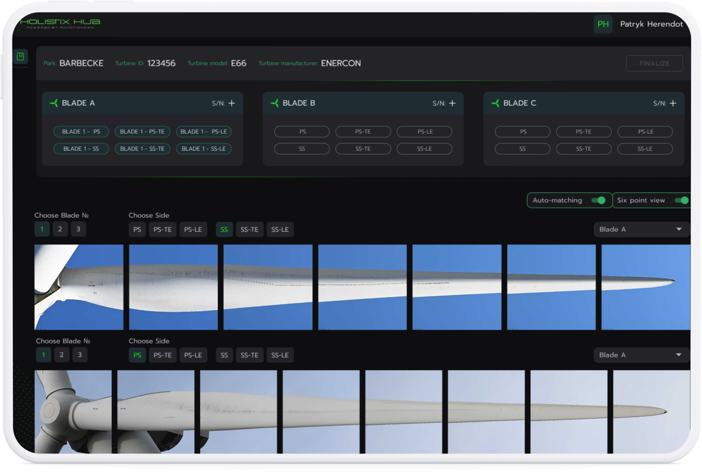The height and width of the screenshot is (475, 702).
Task: Select blade number 3 in second row
Action: click(x=80, y=355)
